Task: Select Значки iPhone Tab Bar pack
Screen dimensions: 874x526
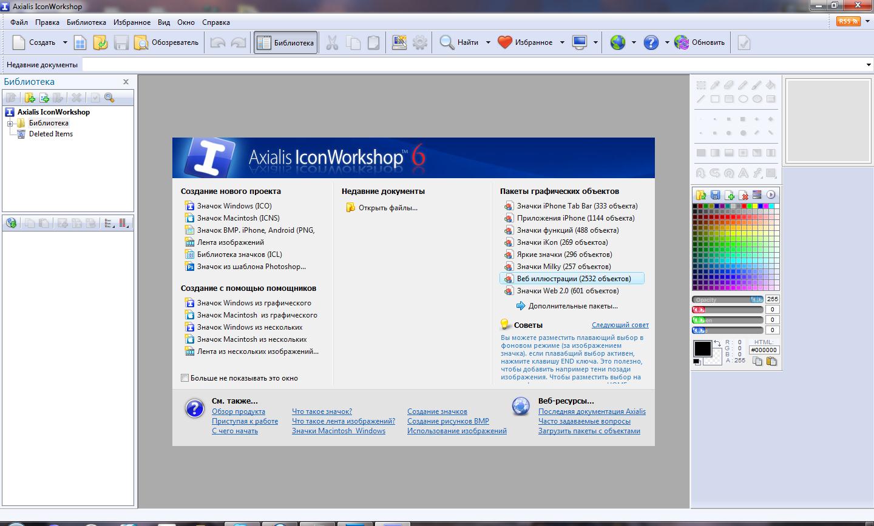Action: [577, 206]
